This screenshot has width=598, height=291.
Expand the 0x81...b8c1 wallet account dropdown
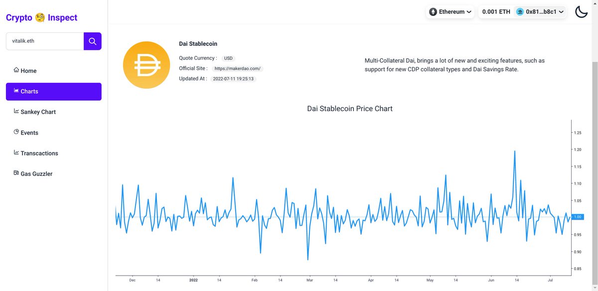point(540,12)
